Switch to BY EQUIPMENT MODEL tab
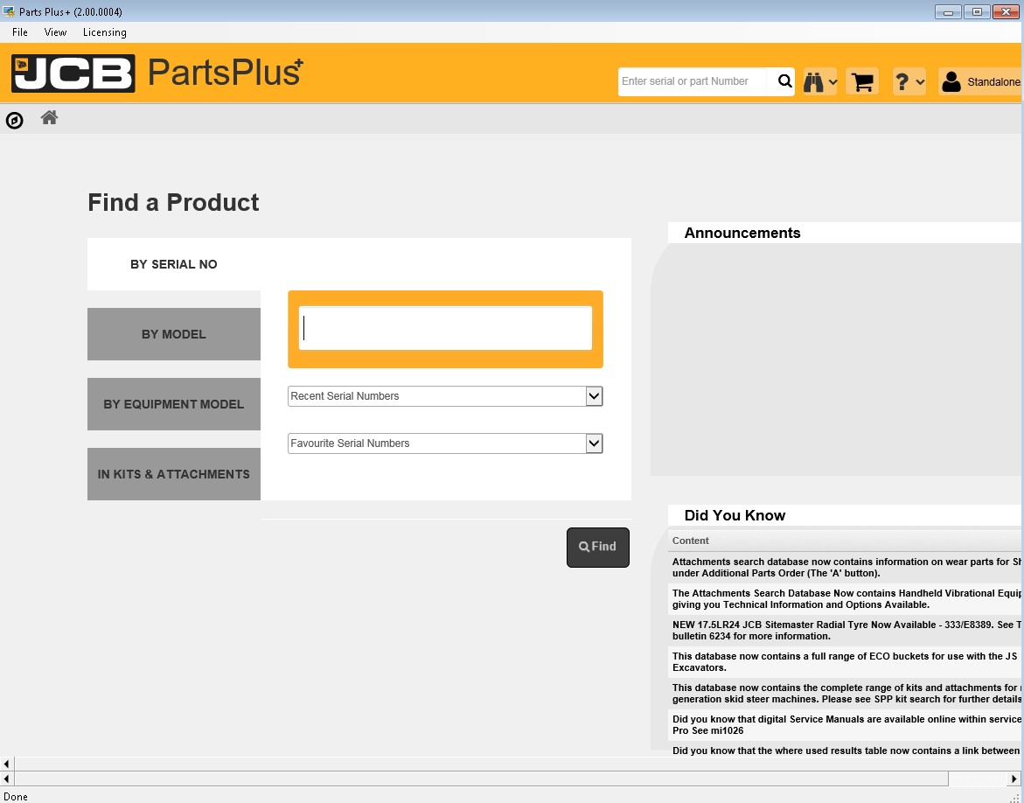Viewport: 1024px width, 803px height. click(x=174, y=404)
